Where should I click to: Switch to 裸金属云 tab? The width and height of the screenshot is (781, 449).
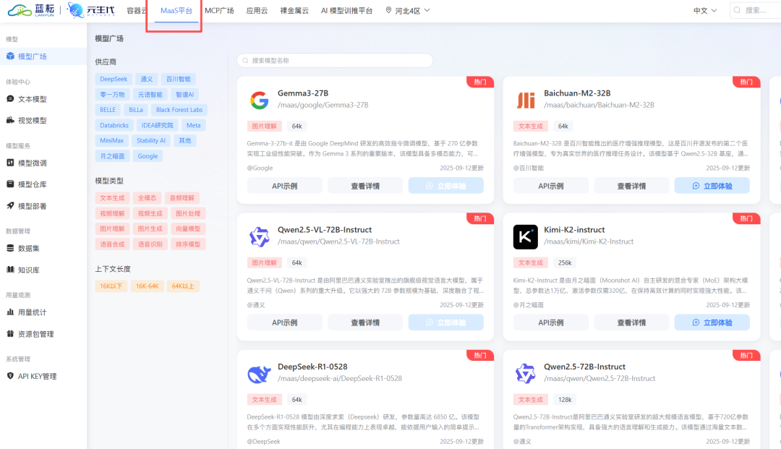[294, 10]
